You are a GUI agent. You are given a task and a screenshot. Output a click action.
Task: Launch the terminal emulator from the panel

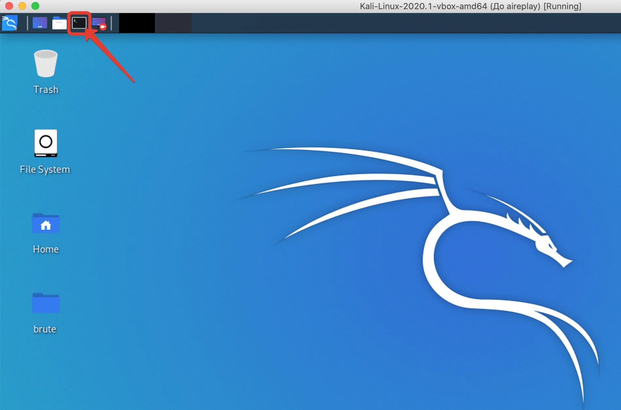(x=79, y=23)
